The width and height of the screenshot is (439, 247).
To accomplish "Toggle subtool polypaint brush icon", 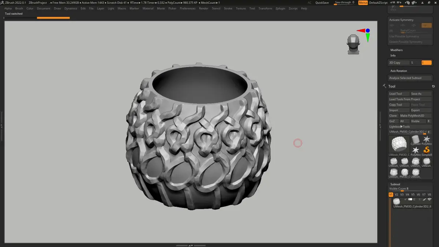I will 424,199.
